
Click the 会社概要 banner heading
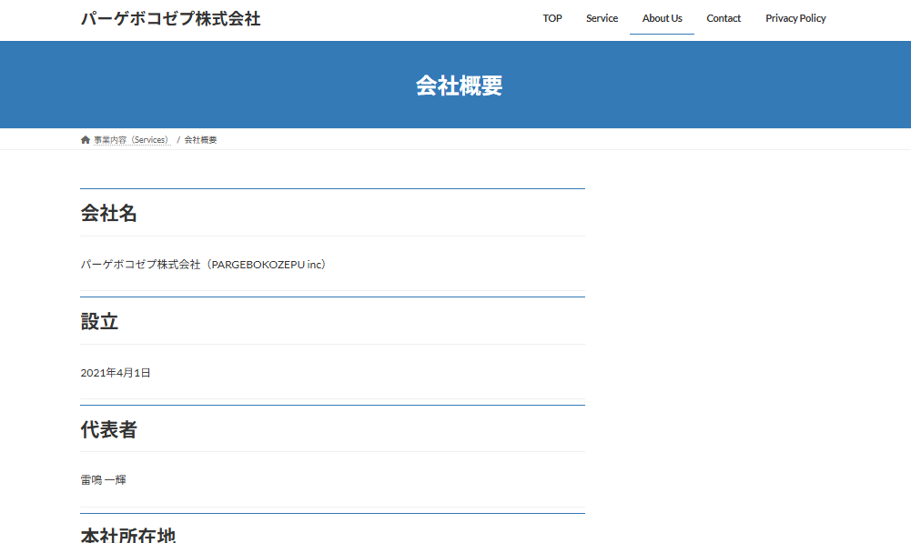459,85
